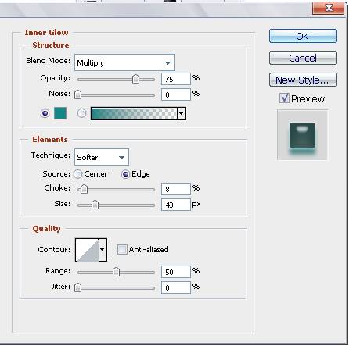This screenshot has height=346, width=349.
Task: Select Edge as glow source
Action: click(125, 174)
